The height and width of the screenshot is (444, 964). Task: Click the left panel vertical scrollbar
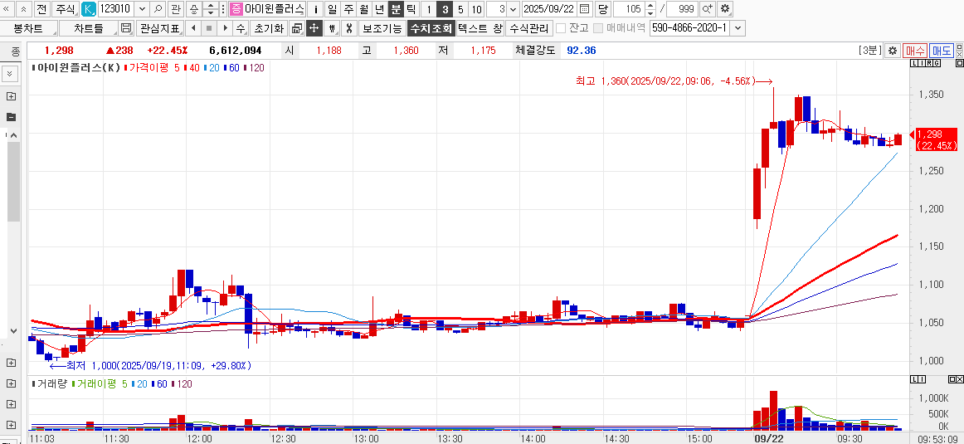click(x=13, y=183)
